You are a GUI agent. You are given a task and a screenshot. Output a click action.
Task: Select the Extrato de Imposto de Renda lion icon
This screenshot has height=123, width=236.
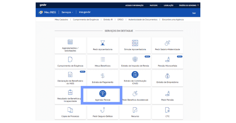135,60
